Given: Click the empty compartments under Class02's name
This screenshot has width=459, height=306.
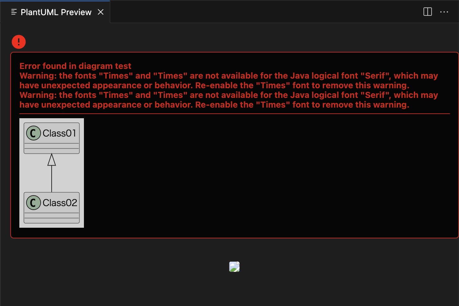Looking at the screenshot, I should tap(52, 218).
